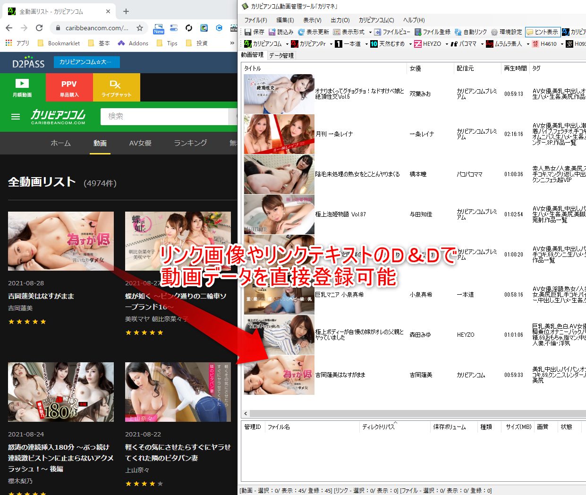Screen dimensions: 586x495
Task: Refresh the view with 表示更新 icon
Action: 301,32
